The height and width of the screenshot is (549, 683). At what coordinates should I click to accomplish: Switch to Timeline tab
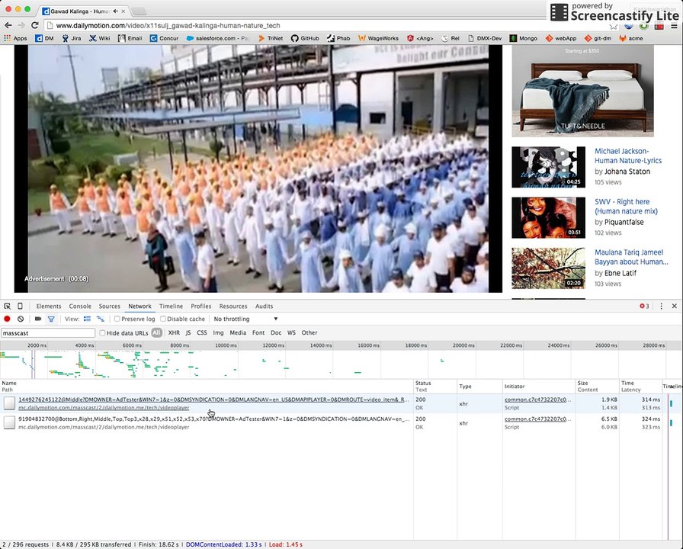pos(172,307)
